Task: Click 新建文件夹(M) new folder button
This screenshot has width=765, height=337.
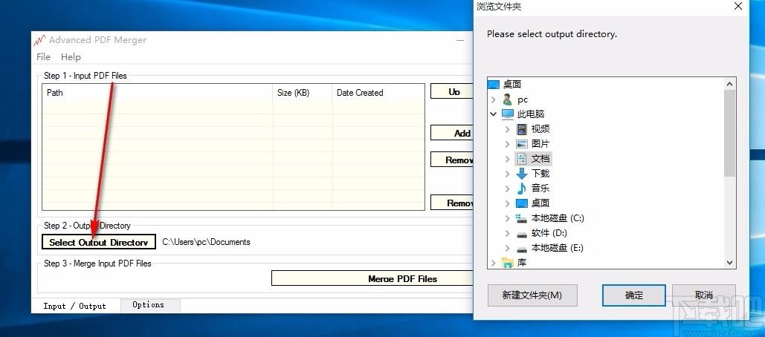Action: pos(532,295)
